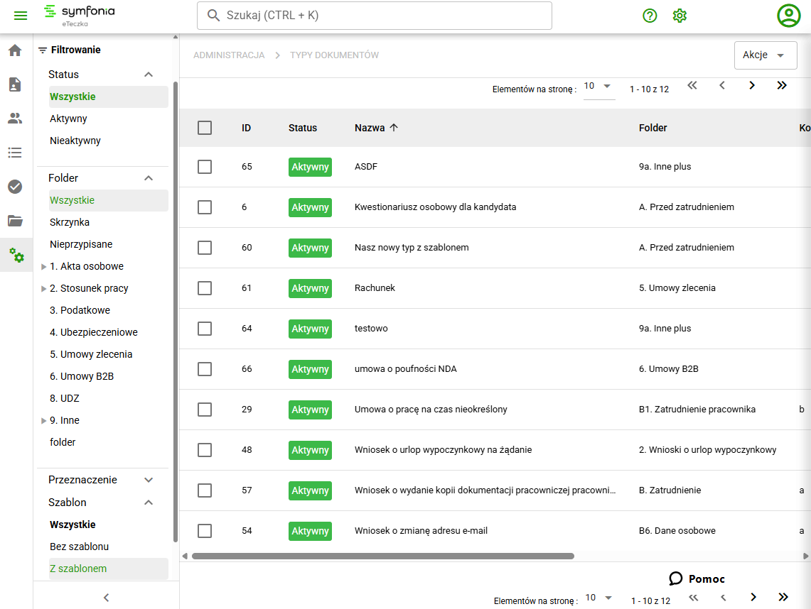Collapse the Status filter section

pyautogui.click(x=149, y=75)
